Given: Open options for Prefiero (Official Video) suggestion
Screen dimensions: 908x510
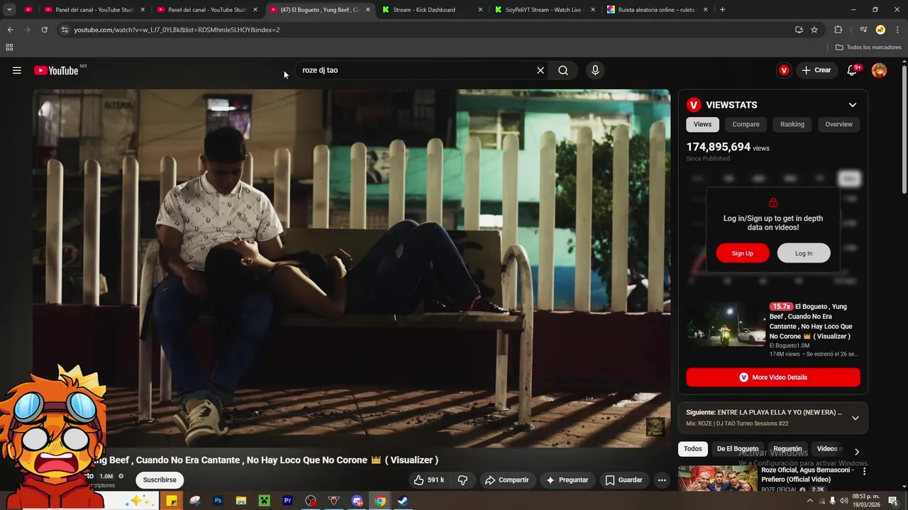Looking at the screenshot, I should (864, 471).
